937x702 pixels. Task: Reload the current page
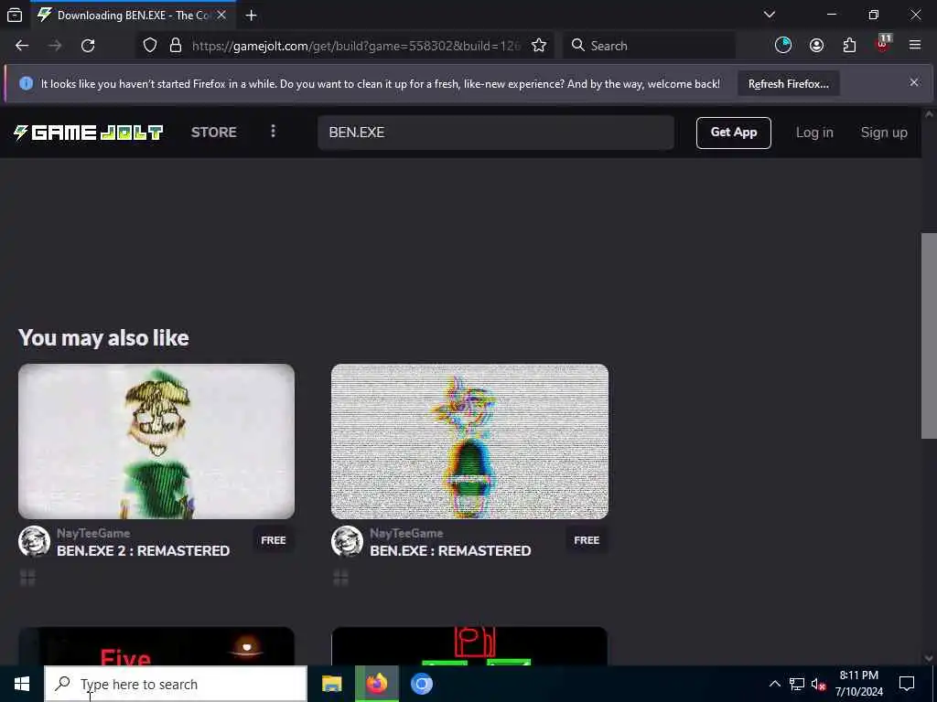click(x=88, y=46)
